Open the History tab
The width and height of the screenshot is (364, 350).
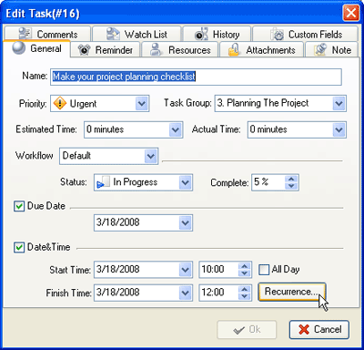pyautogui.click(x=217, y=34)
